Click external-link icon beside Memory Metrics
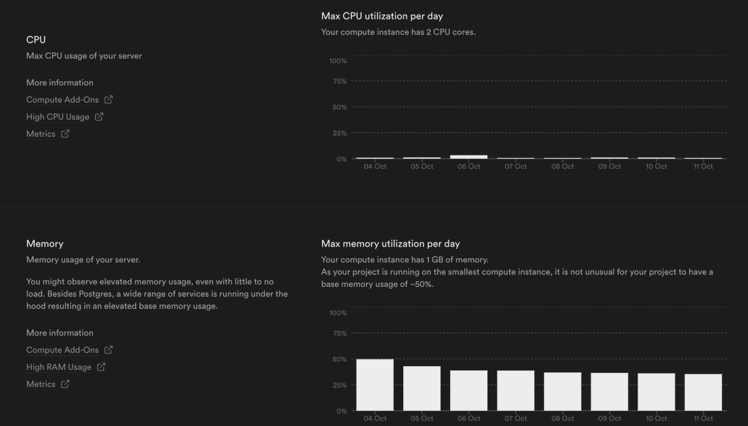 pyautogui.click(x=65, y=384)
